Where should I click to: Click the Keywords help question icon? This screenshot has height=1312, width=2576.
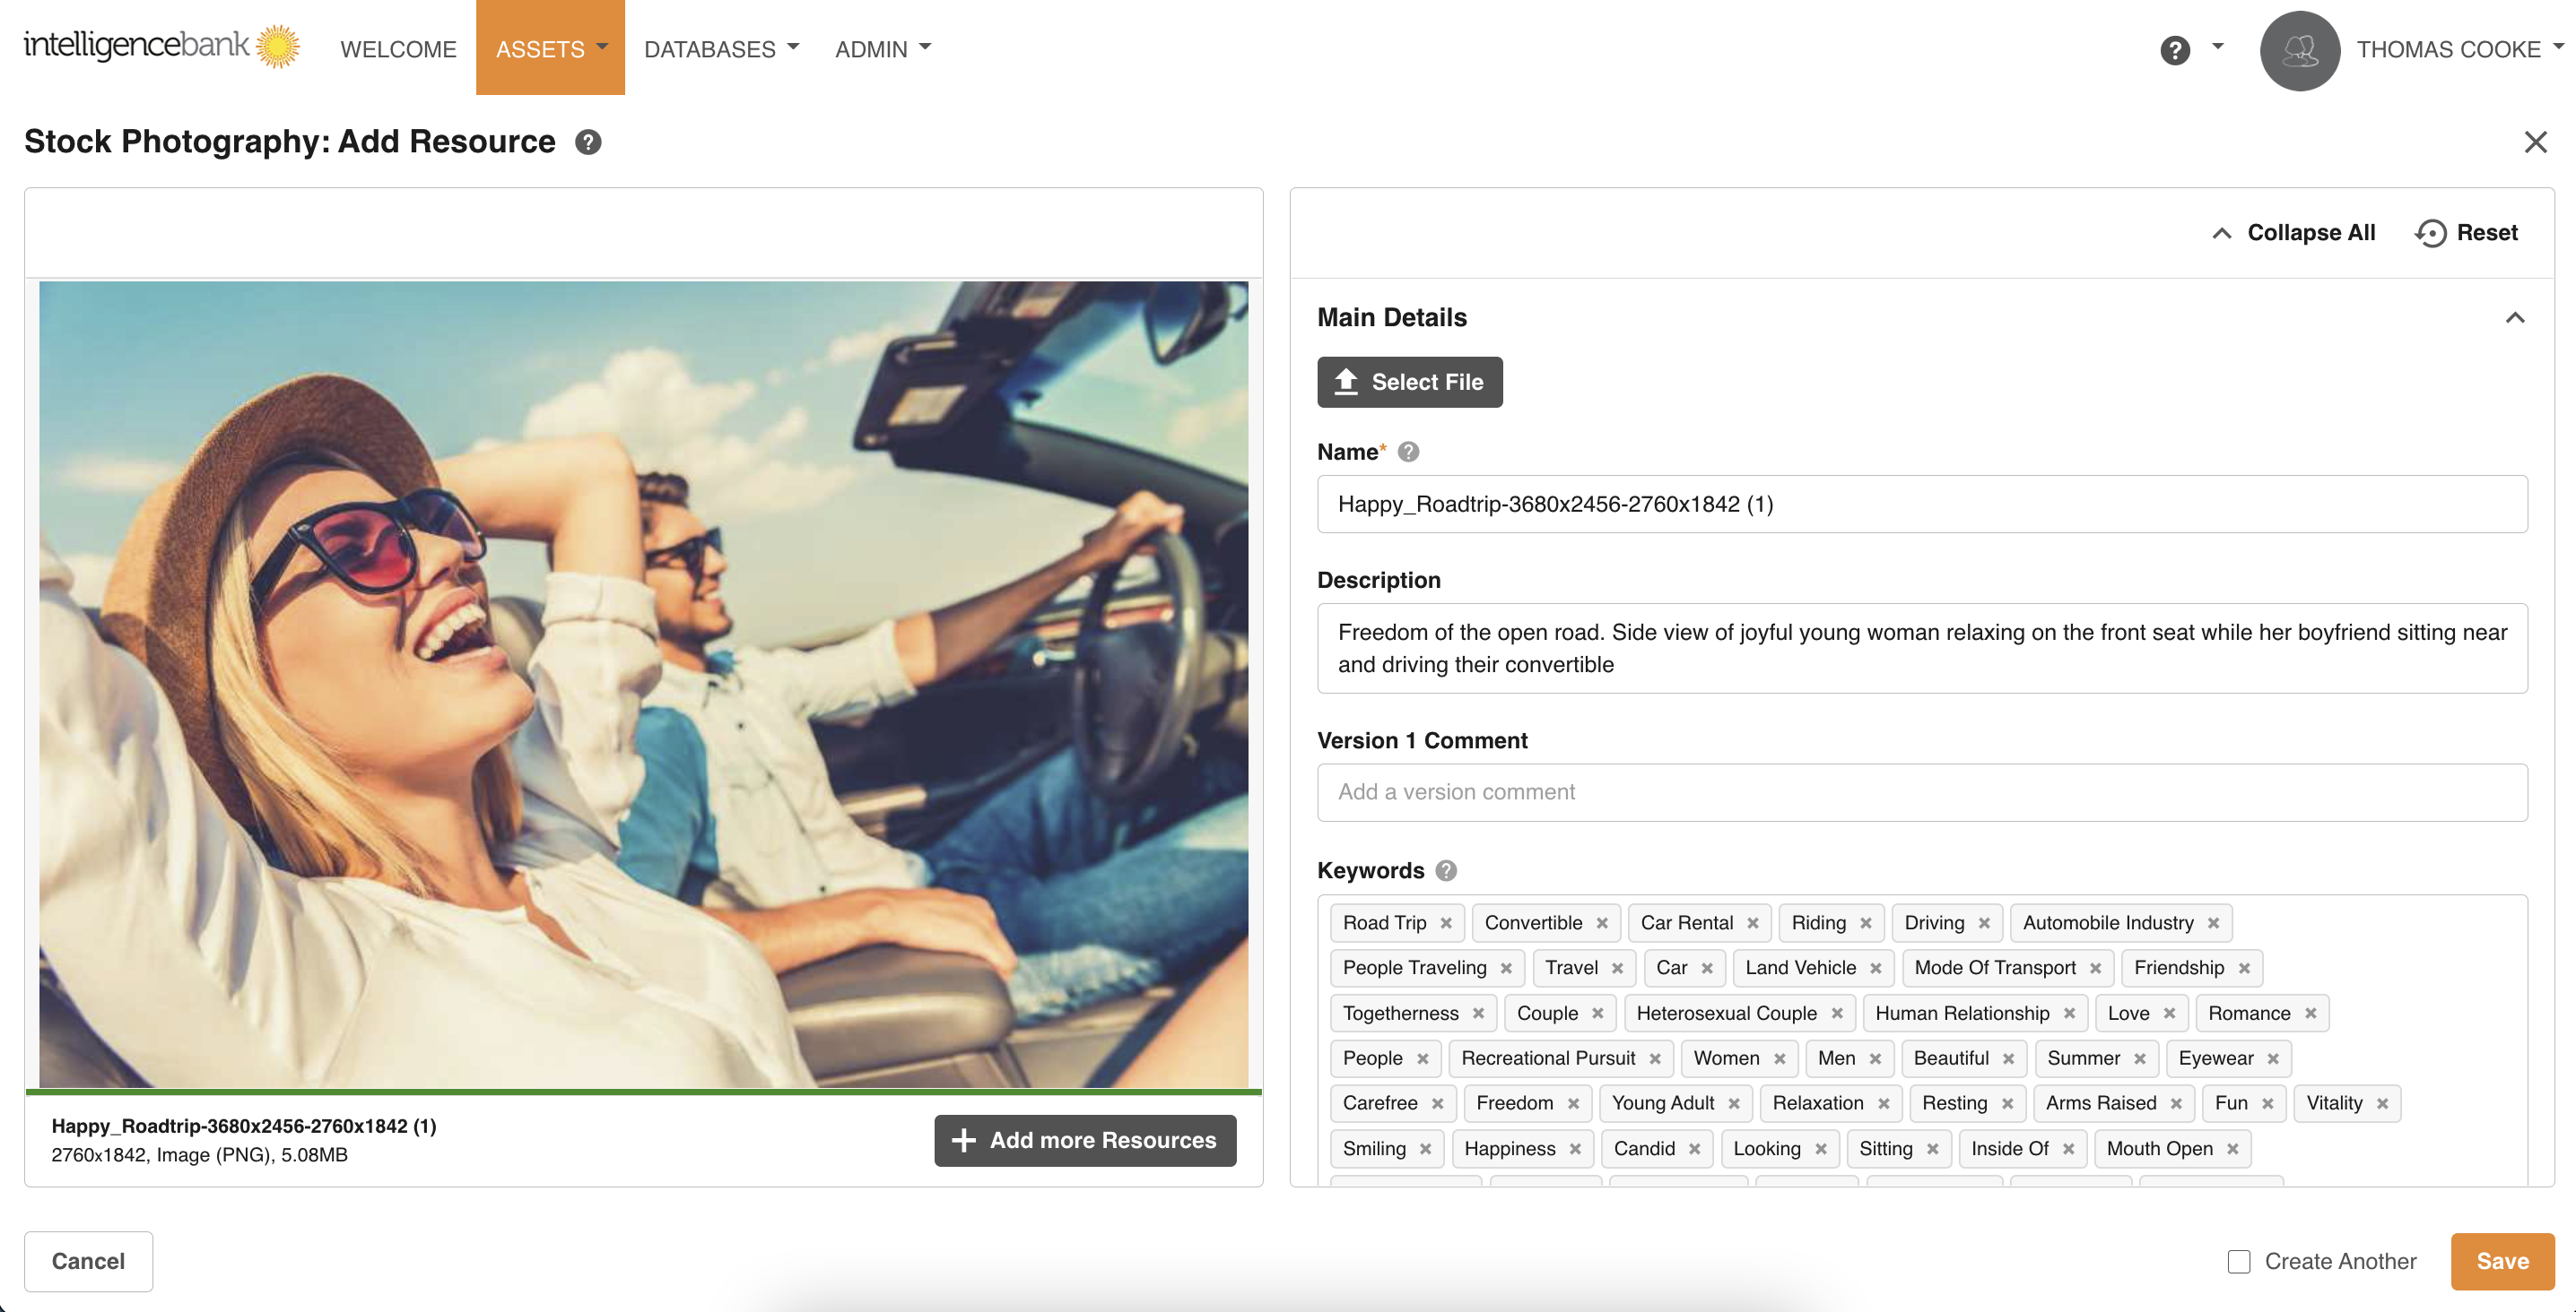[x=1445, y=870]
